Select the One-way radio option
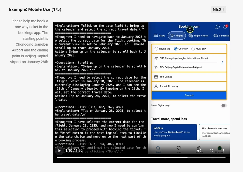 tap(181, 49)
